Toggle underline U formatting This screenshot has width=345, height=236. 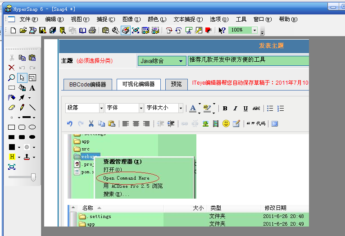(245, 109)
